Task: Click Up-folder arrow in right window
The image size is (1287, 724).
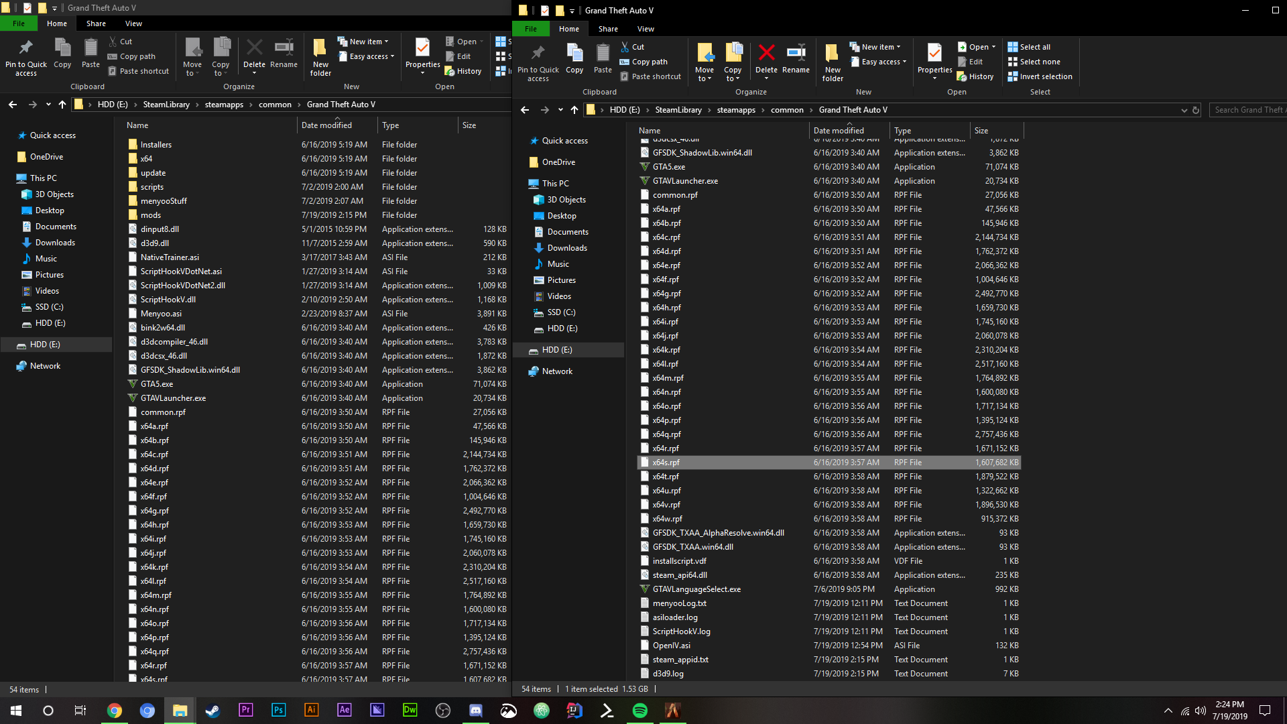Action: pos(574,110)
